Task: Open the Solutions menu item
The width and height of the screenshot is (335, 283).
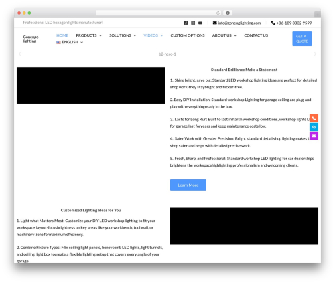Action: coord(120,35)
